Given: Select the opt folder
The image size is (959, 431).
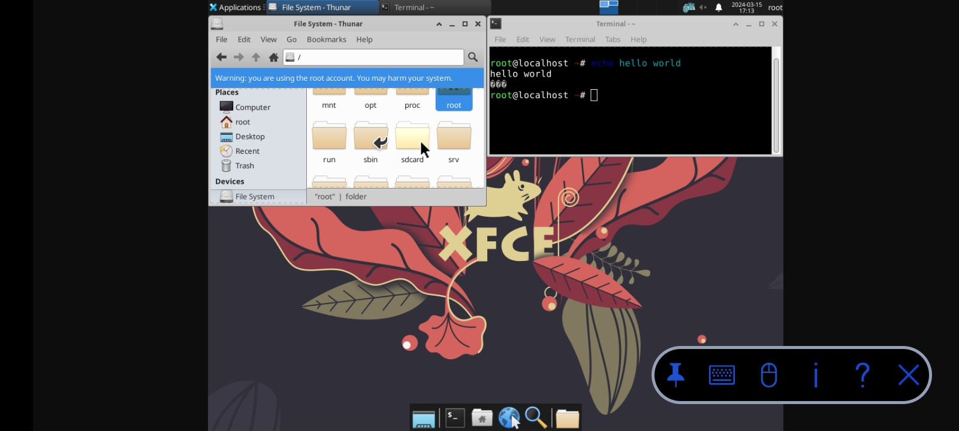Looking at the screenshot, I should (x=370, y=99).
